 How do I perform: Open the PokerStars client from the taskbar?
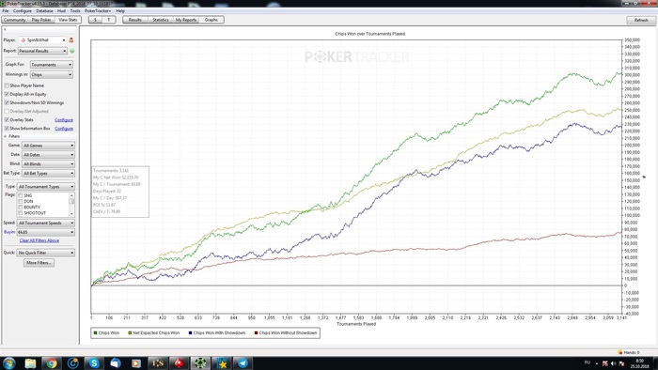pos(180,363)
